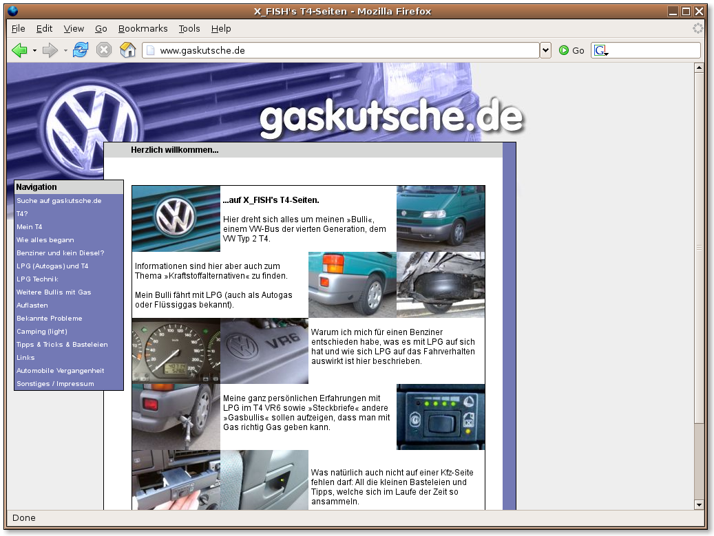Viewport: 714px width, 536px height.
Task: Go to the Home page
Action: (127, 50)
